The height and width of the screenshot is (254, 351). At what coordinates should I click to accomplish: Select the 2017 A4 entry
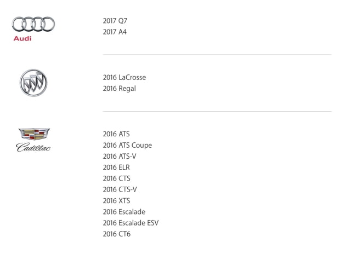click(x=115, y=32)
